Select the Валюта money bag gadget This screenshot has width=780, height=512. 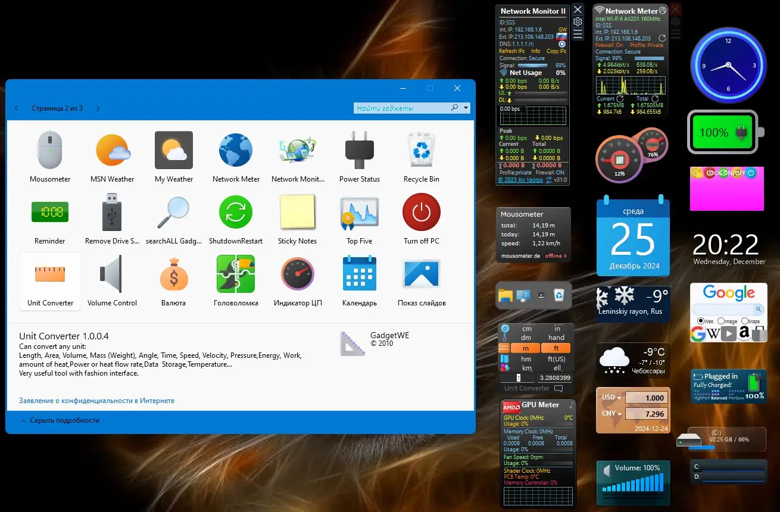click(x=174, y=274)
